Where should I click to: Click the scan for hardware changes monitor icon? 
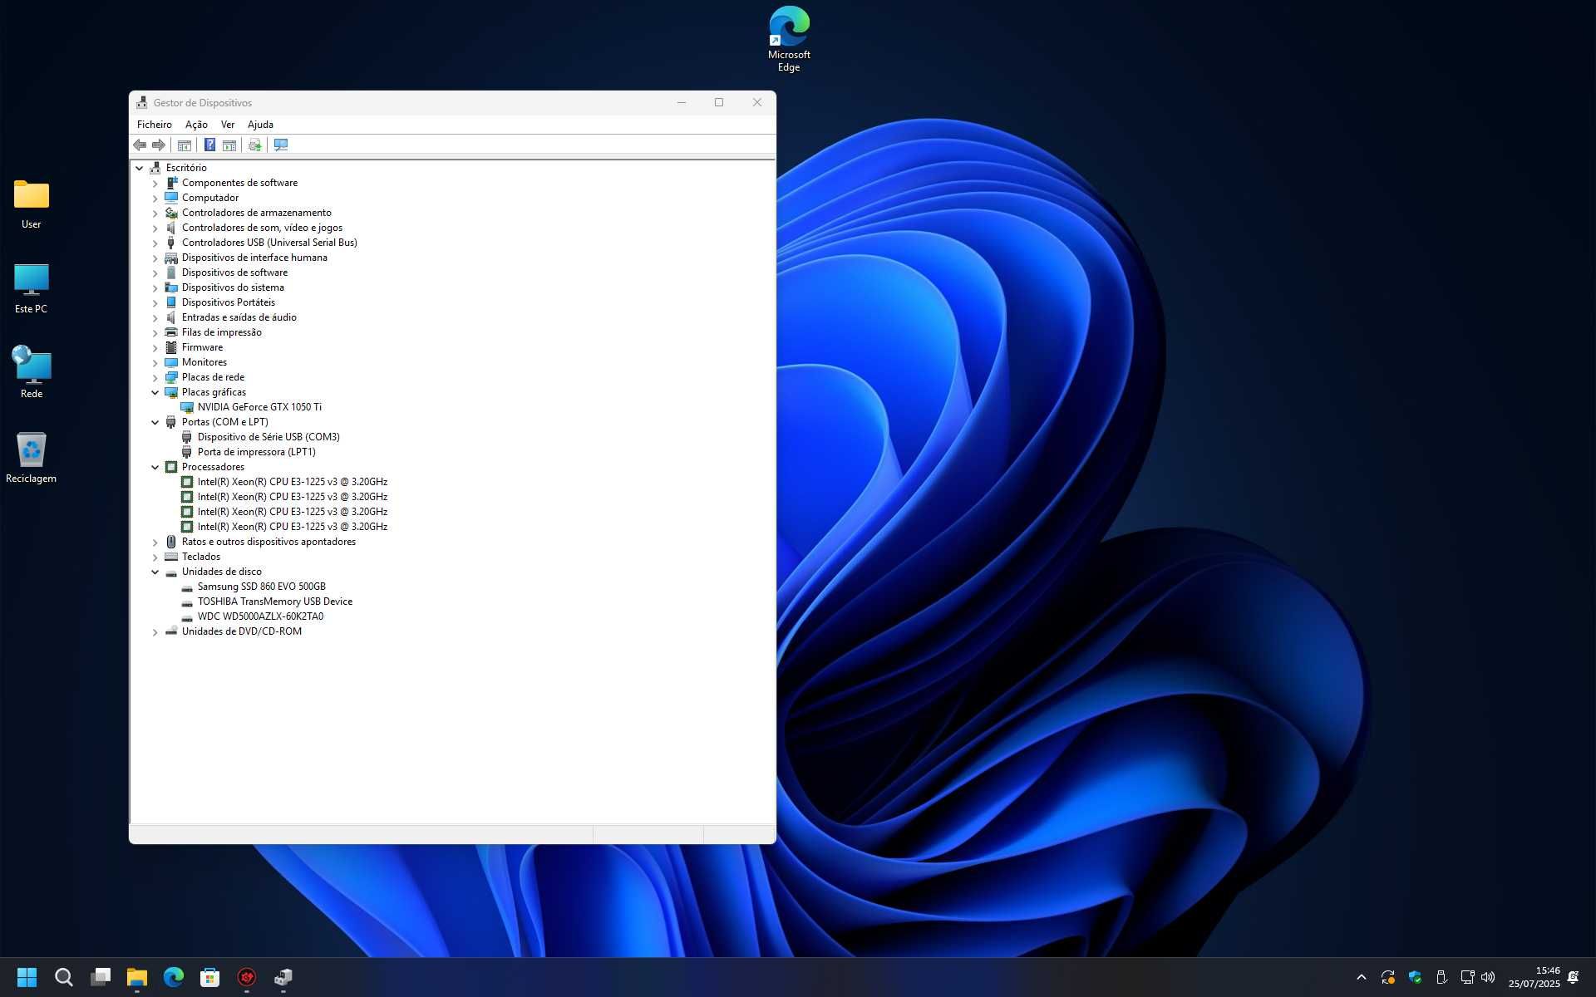[281, 145]
